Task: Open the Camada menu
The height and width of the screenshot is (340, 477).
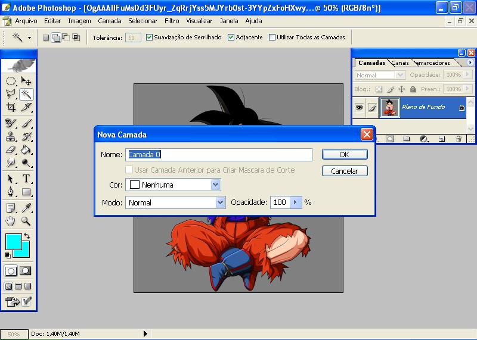Action: (110, 21)
